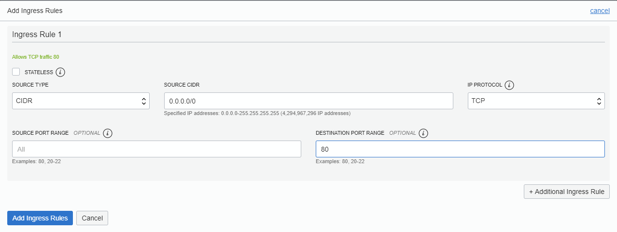This screenshot has width=617, height=232.
Task: Open the IP Protocol info tooltip icon
Action: click(x=509, y=85)
